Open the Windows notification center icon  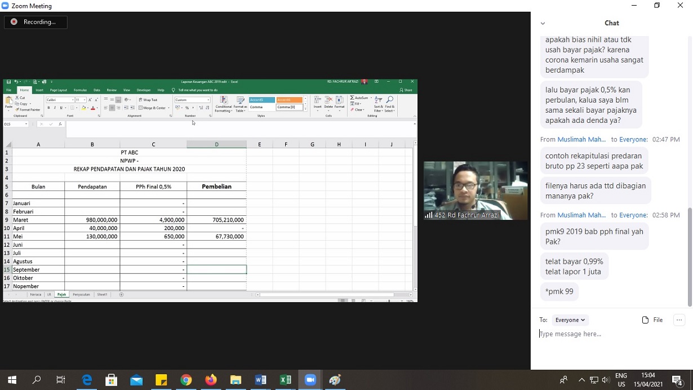[677, 380]
